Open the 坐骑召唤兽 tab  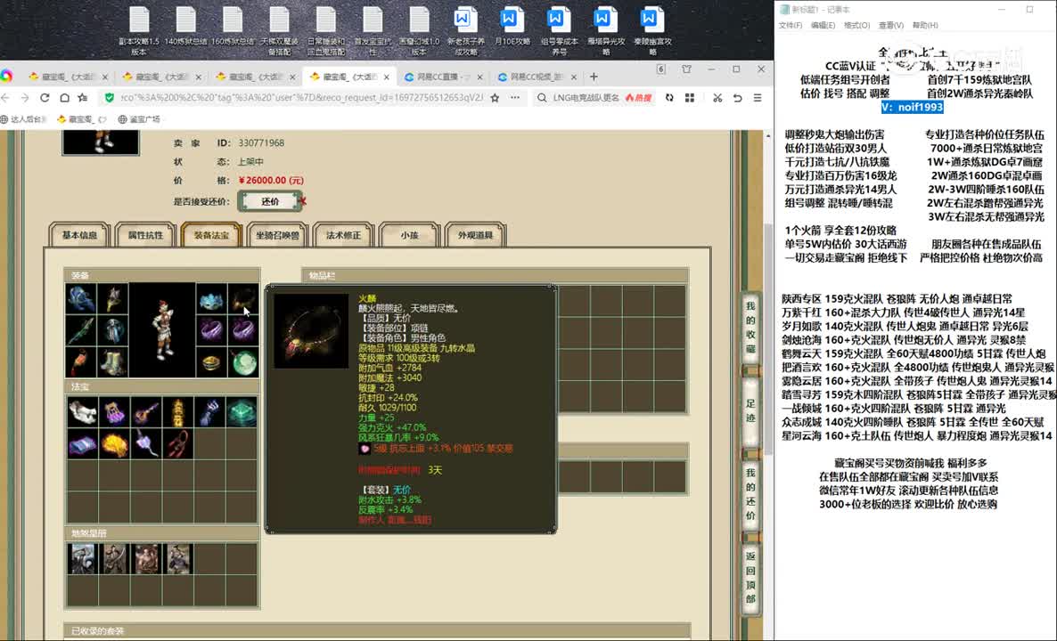click(x=277, y=235)
